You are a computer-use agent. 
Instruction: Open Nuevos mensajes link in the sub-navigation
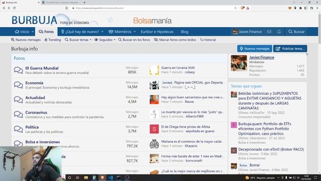click(26, 40)
